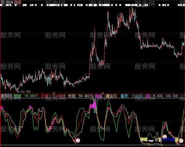The height and width of the screenshot is (147, 185).
Task: Click the 中线 indicator line label
Action: point(45,96)
